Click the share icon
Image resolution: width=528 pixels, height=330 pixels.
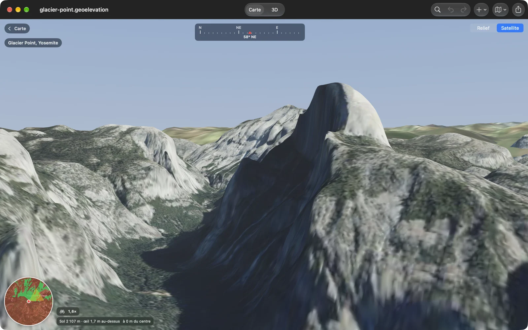(x=518, y=10)
